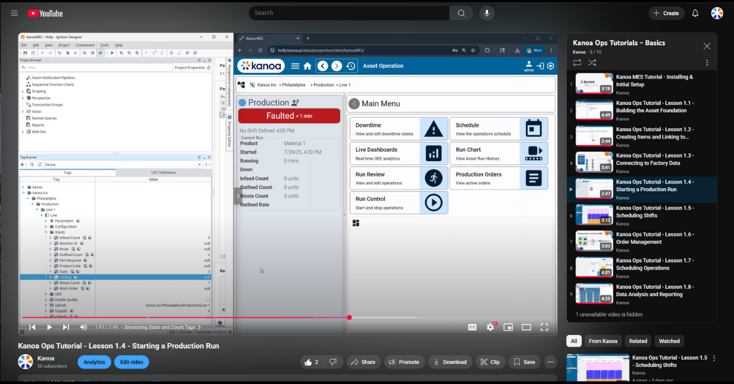Click Kanoa sign-out icon next to admin

pos(540,66)
